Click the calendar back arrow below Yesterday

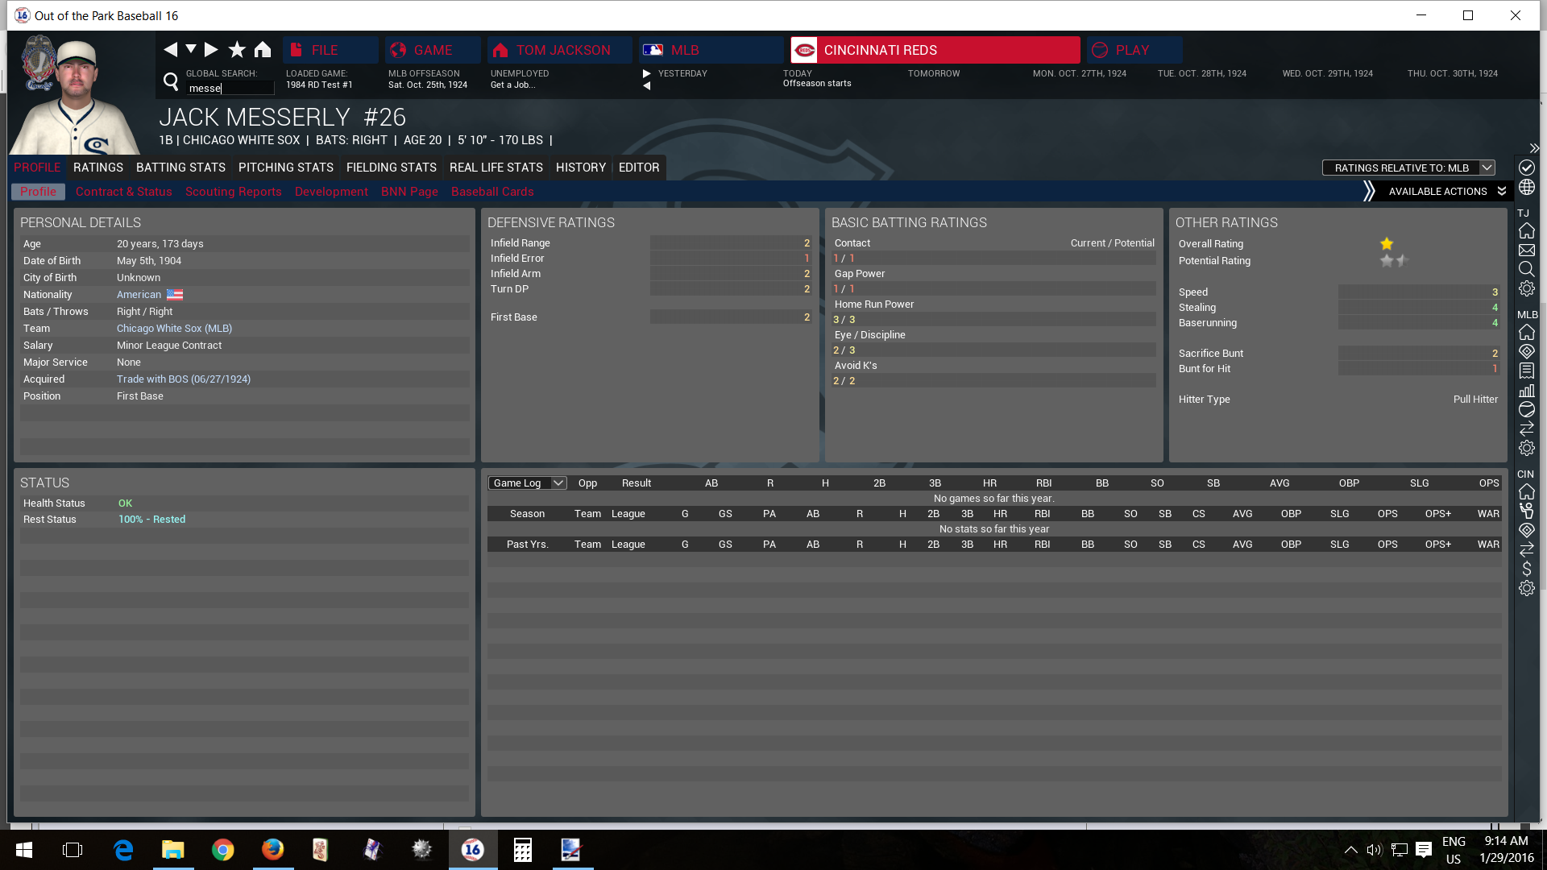click(646, 85)
